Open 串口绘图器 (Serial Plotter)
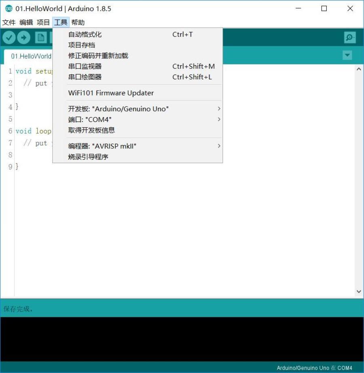This screenshot has height=373, width=364. (84, 77)
